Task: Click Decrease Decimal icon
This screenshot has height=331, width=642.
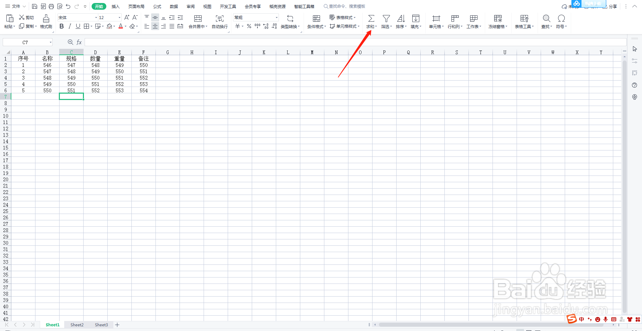Action: (x=274, y=26)
